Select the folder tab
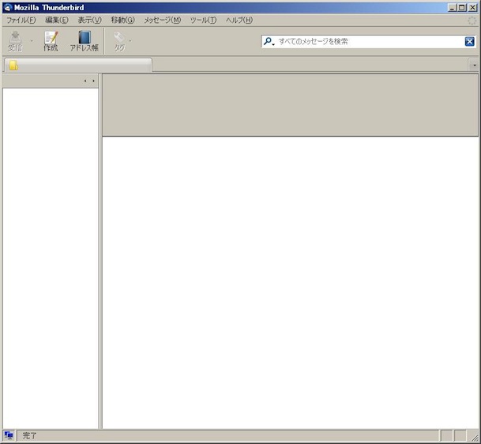481x444 pixels. point(77,66)
